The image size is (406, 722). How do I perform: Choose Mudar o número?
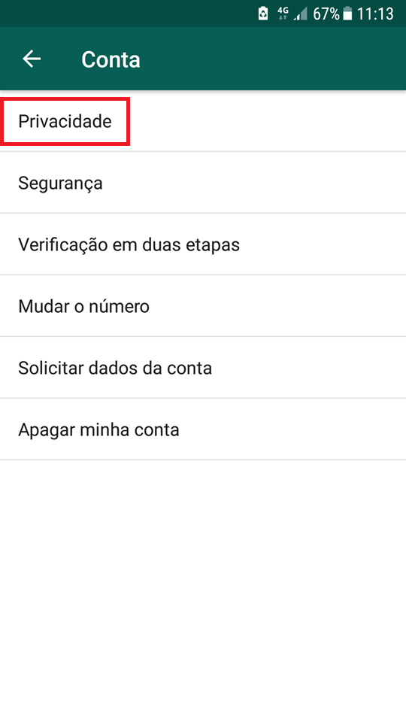click(203, 306)
